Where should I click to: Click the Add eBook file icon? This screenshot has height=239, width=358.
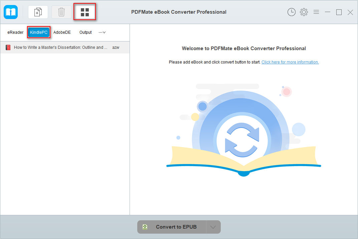pyautogui.click(x=38, y=12)
